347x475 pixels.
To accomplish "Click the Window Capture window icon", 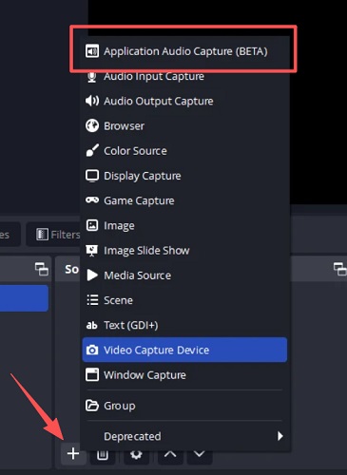I will (92, 374).
